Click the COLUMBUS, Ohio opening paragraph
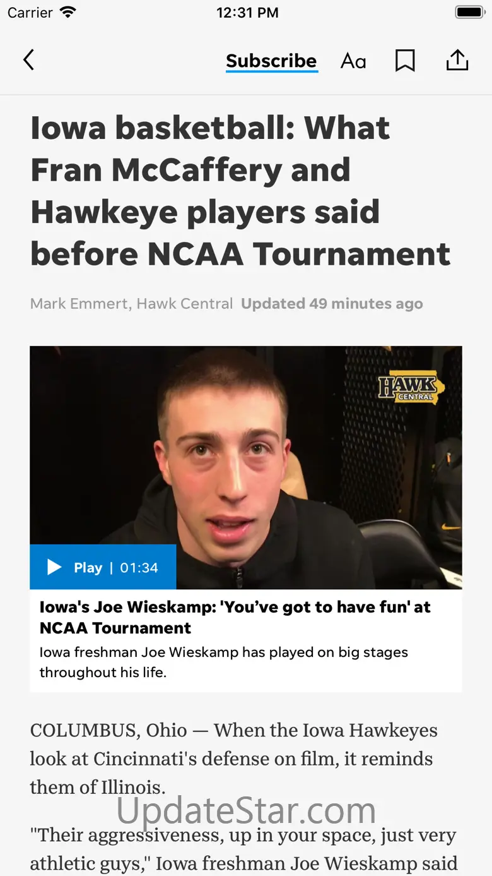 click(x=233, y=759)
